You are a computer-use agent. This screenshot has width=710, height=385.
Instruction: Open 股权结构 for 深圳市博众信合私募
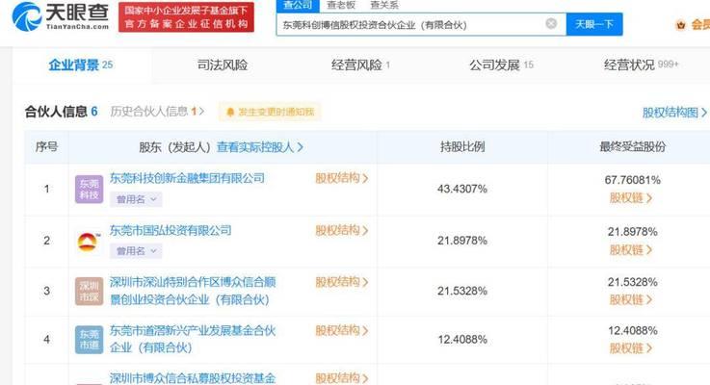coord(342,378)
